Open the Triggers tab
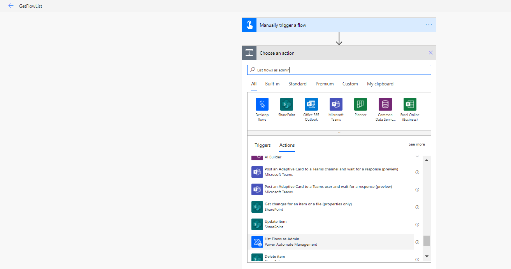Screen dimensions: 511x269 (x=263, y=145)
